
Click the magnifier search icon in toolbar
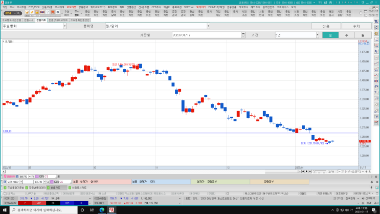[x=18, y=13]
